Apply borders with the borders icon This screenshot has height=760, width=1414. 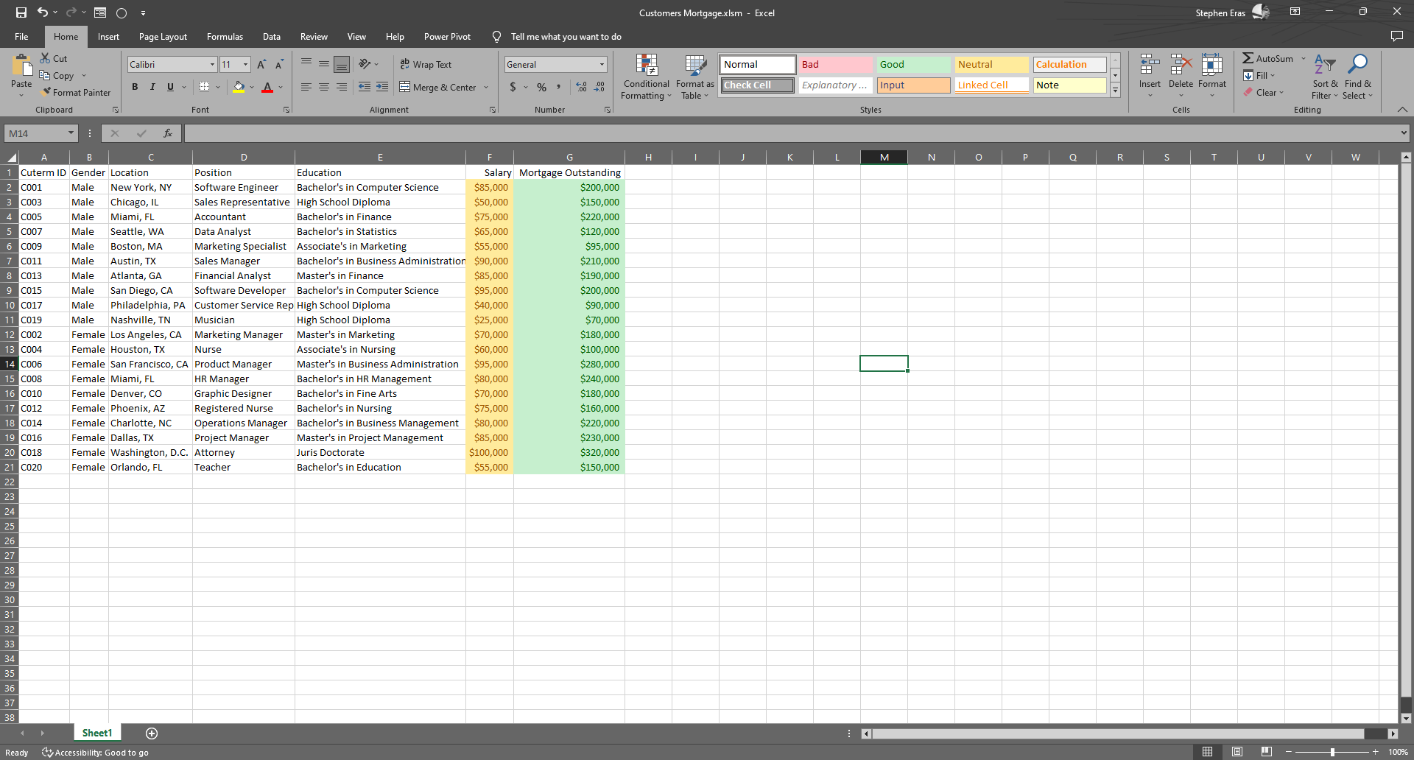coord(205,87)
